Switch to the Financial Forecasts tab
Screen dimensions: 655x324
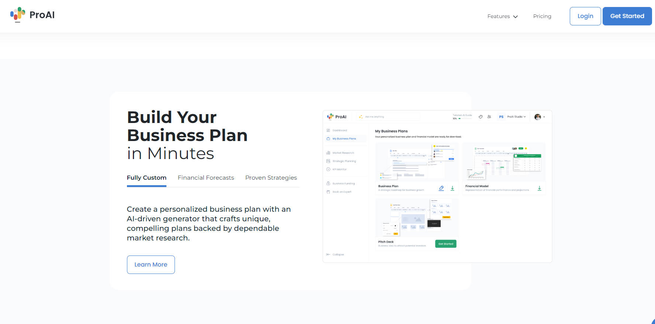tap(206, 178)
